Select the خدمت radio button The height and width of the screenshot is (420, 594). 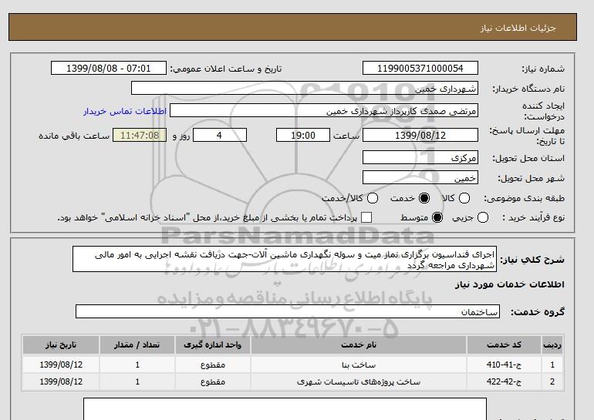point(424,198)
